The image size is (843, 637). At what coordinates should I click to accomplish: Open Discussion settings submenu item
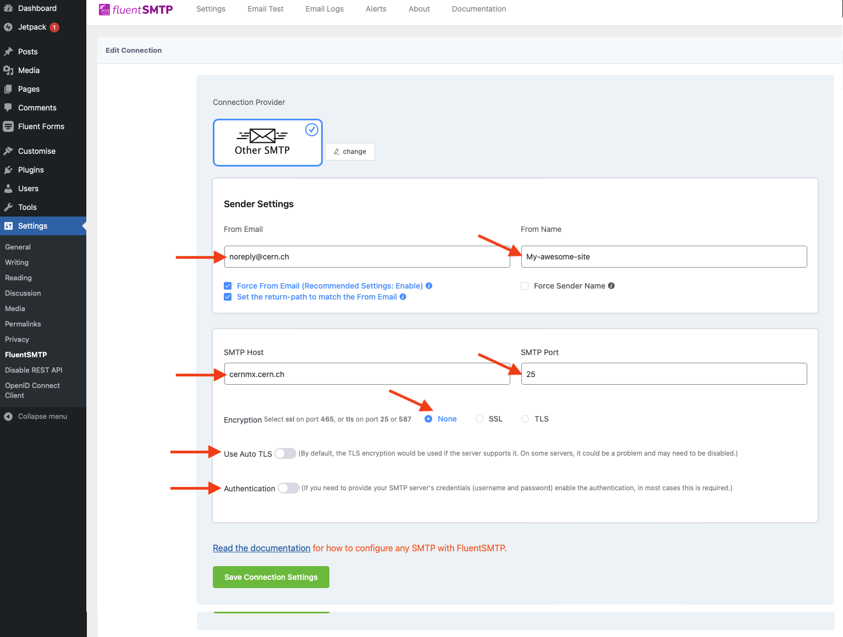(23, 293)
